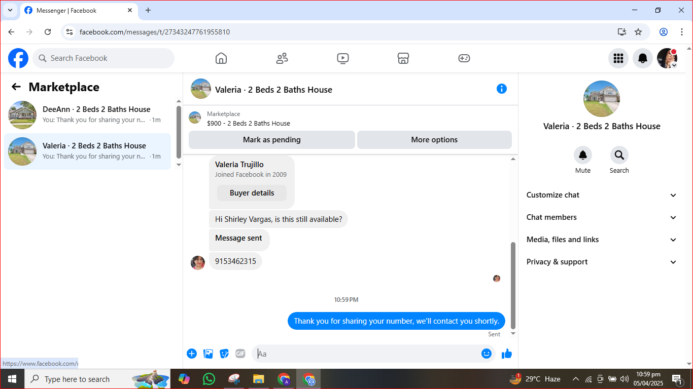Choose a sticker icon in composer
The width and height of the screenshot is (693, 389).
224,354
